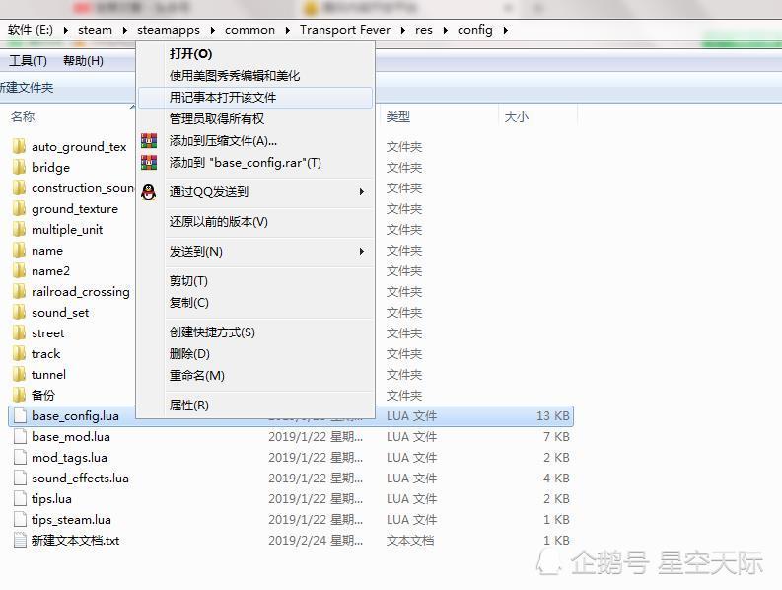
Task: Click the 文本文档 type of 新建文本文档.txt
Action: [410, 540]
